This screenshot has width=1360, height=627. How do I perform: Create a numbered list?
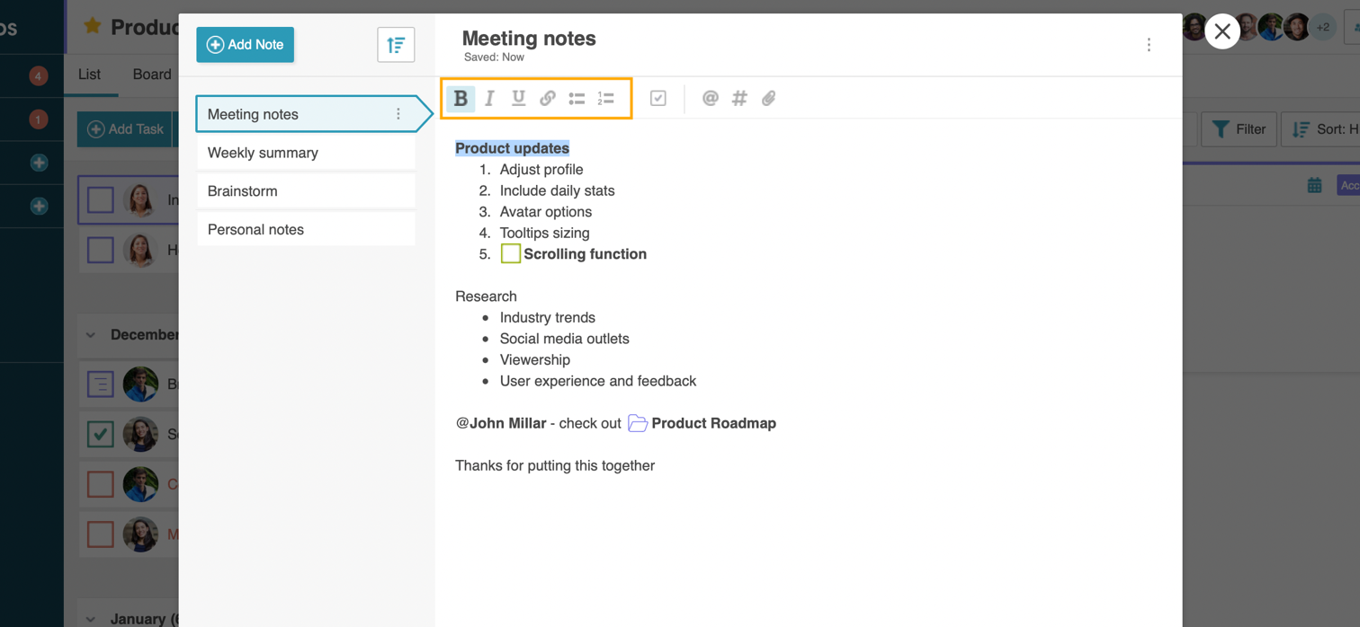tap(605, 98)
